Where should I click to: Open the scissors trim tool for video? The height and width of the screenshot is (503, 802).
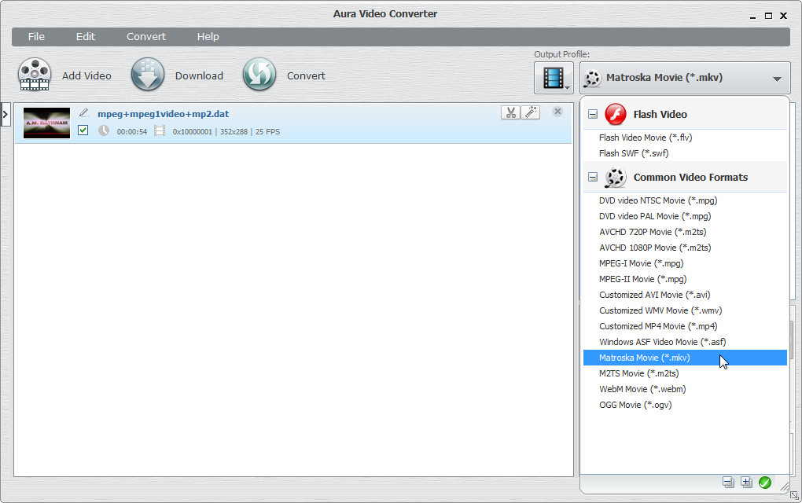coord(510,112)
